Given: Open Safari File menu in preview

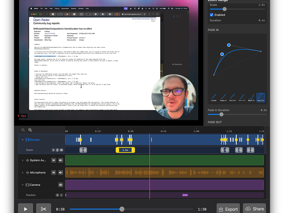Looking at the screenshot, I should coord(41,9).
